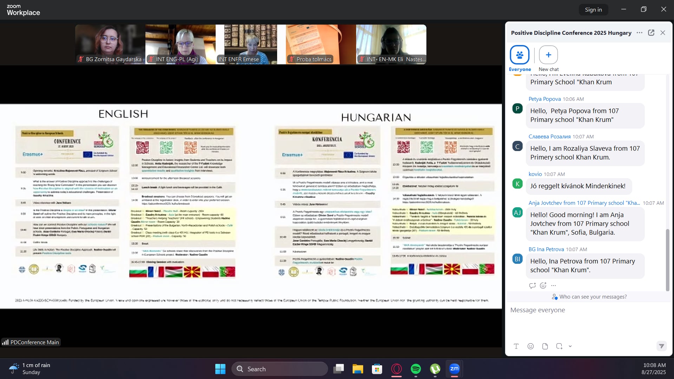Open more options for Ina Petrova's message
This screenshot has width=674, height=379.
(x=554, y=286)
